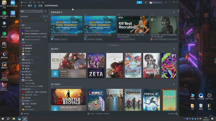Viewport: 216px width, 121px height.
Task: Open Portal 2 cover in Play Next
Action: (151, 100)
